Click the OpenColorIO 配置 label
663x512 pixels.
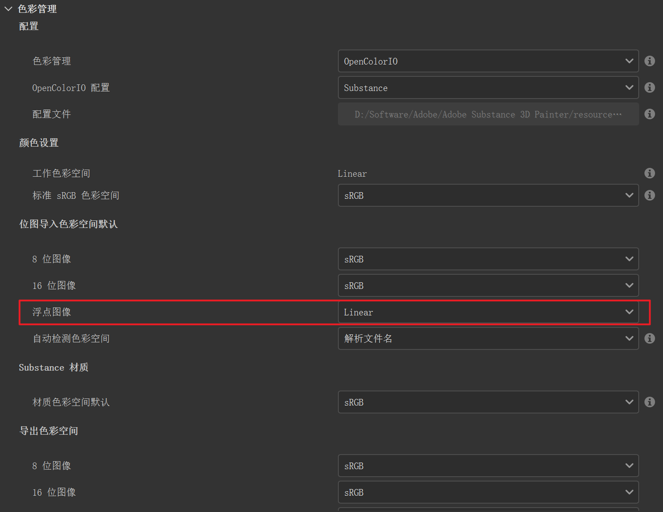pyautogui.click(x=71, y=87)
